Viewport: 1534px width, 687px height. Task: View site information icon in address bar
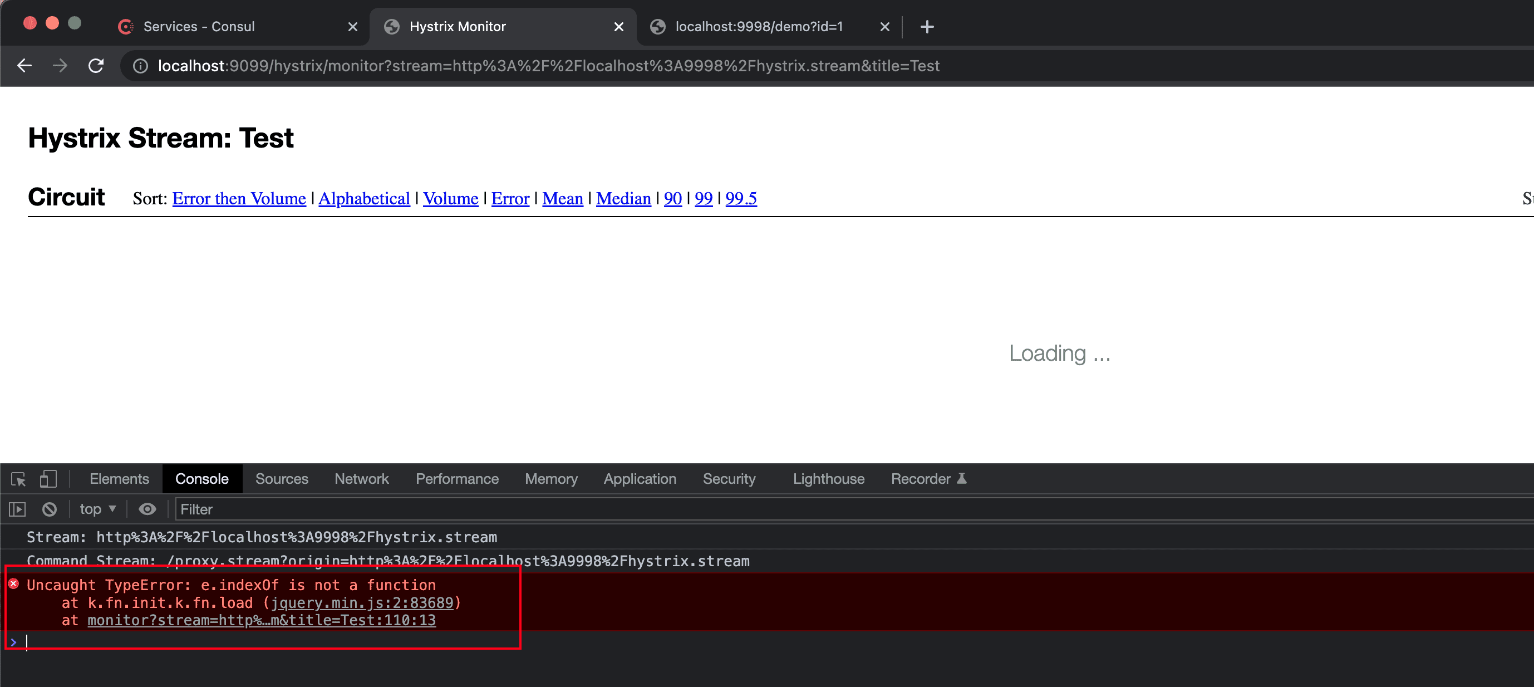click(140, 66)
